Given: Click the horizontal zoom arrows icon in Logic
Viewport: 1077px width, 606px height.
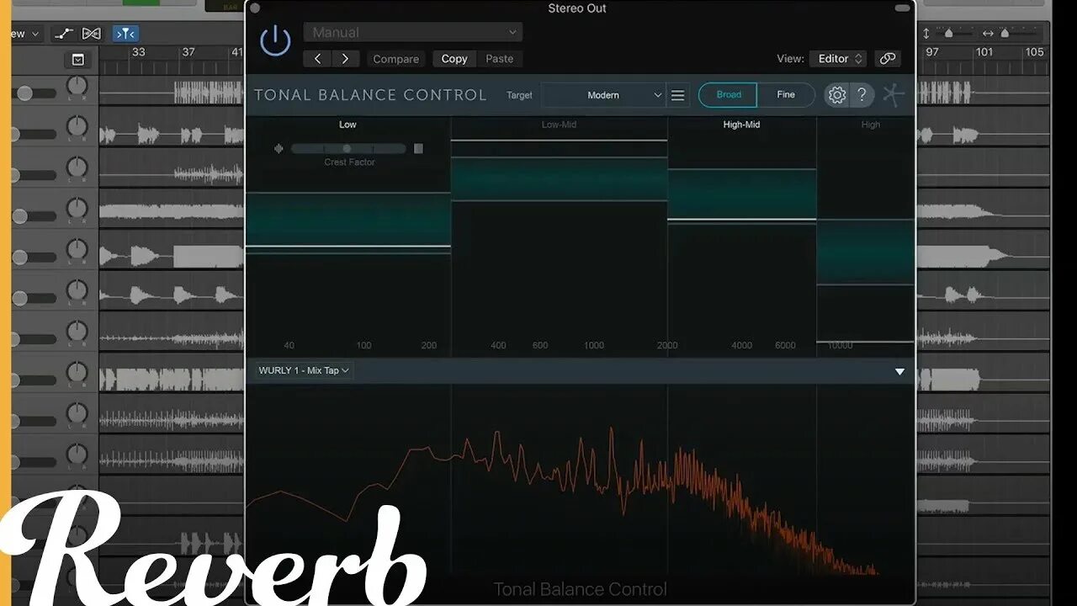Looking at the screenshot, I should (988, 34).
